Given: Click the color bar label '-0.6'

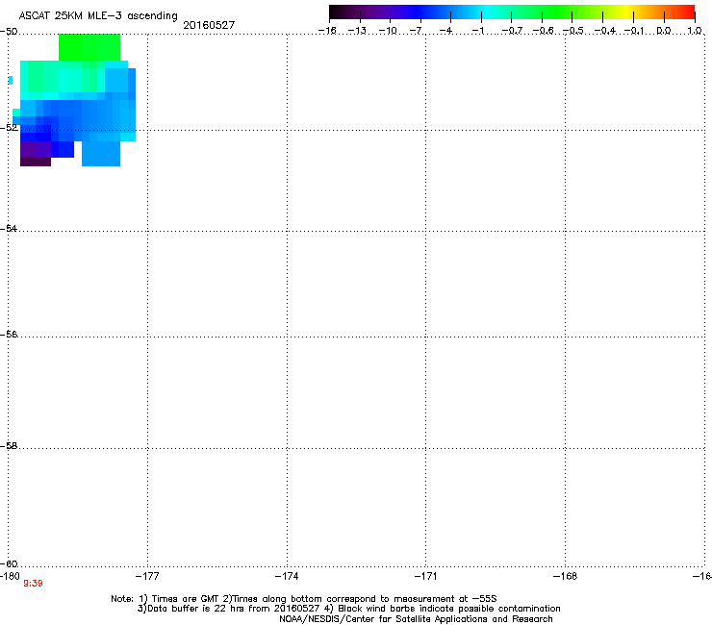Looking at the screenshot, I should pyautogui.click(x=543, y=31).
